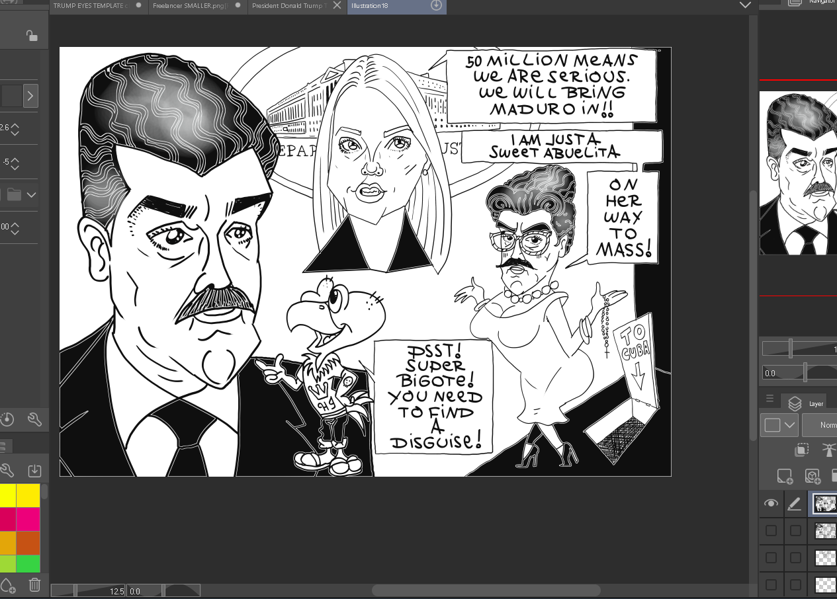Viewport: 837px width, 599px height.
Task: Click the unlock padlock icon at top left
Action: point(31,36)
